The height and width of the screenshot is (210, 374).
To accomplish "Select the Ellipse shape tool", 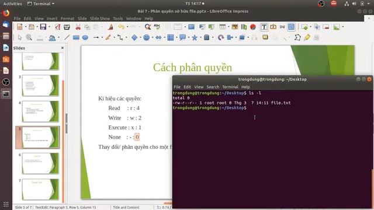I will click(x=85, y=37).
